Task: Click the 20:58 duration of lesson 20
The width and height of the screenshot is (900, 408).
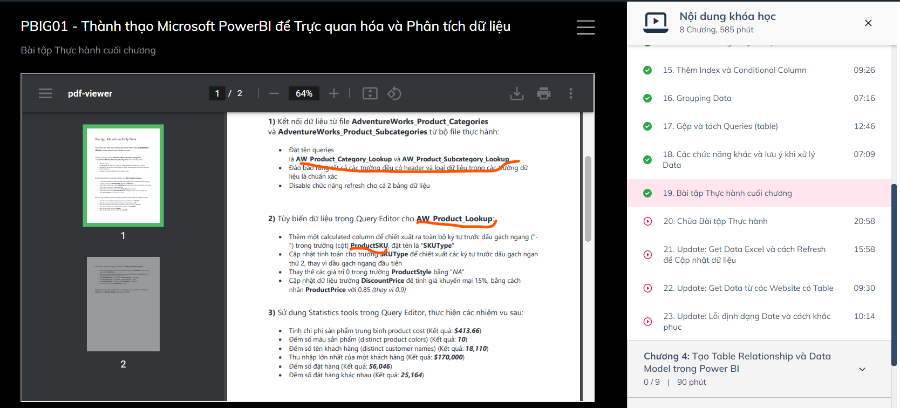Action: pos(864,221)
